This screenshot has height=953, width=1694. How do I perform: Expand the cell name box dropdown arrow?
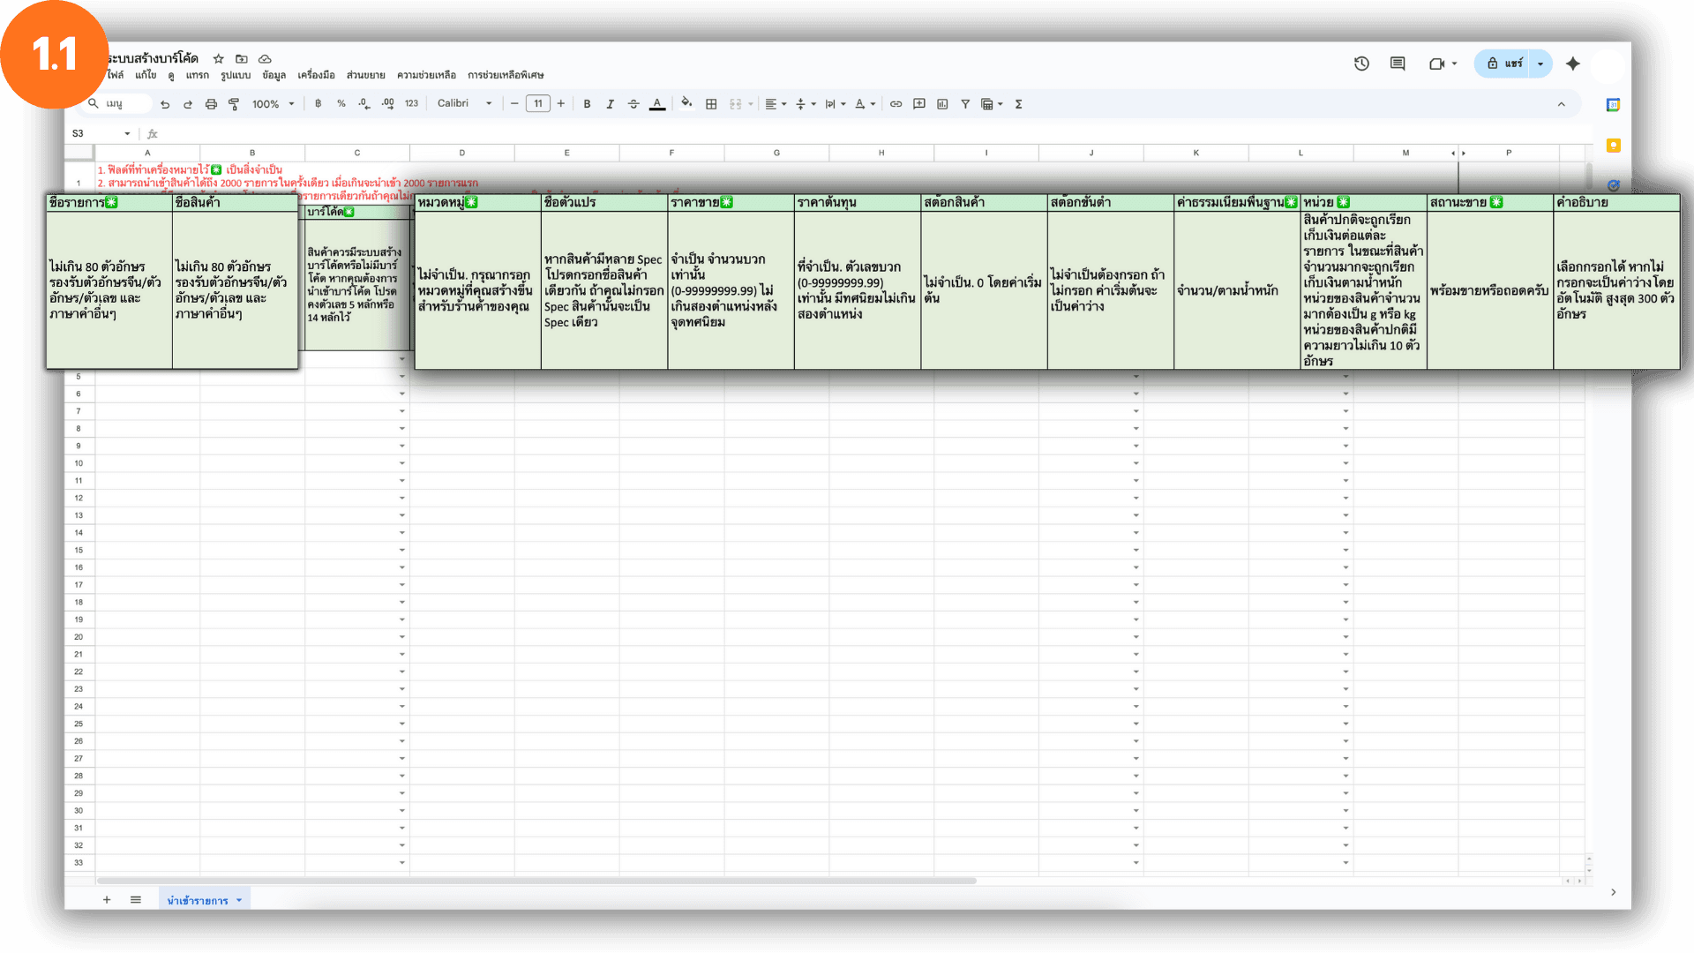(x=127, y=133)
